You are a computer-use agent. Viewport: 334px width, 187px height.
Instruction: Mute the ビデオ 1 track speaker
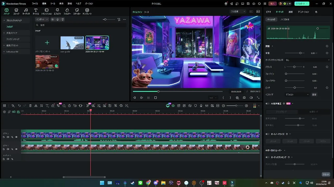click(8, 149)
